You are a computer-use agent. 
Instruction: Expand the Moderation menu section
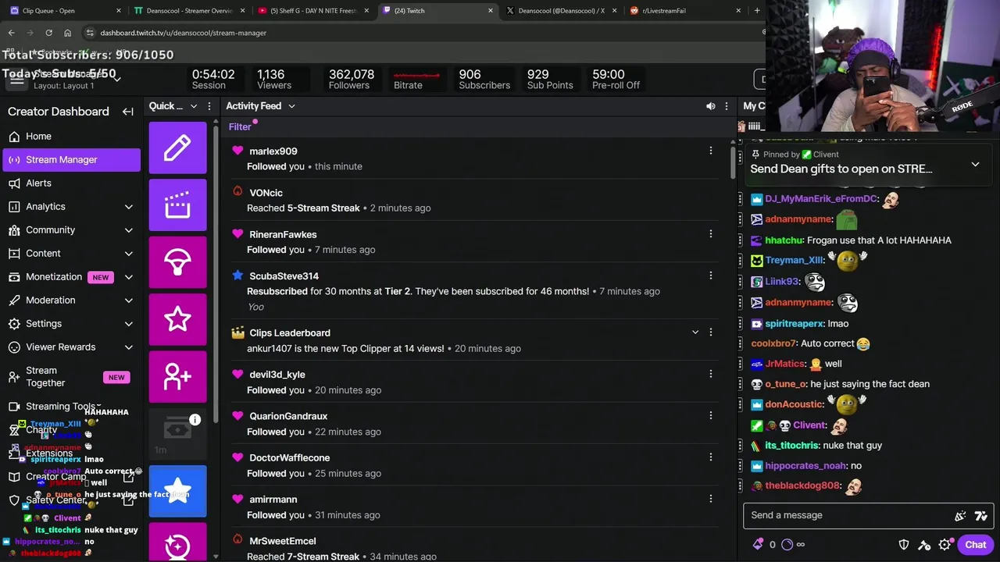(129, 301)
